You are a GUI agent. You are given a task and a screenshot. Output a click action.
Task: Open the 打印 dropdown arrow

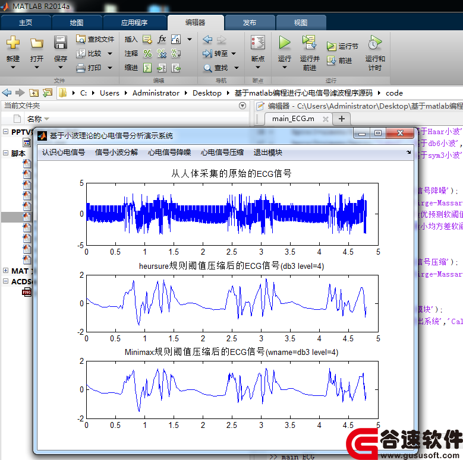pyautogui.click(x=110, y=68)
